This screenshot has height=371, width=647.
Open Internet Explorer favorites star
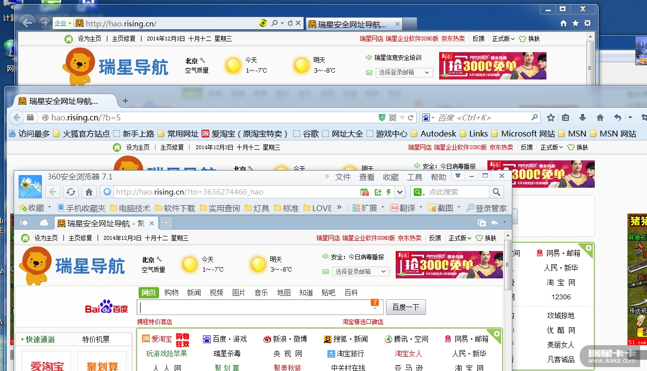[575, 23]
